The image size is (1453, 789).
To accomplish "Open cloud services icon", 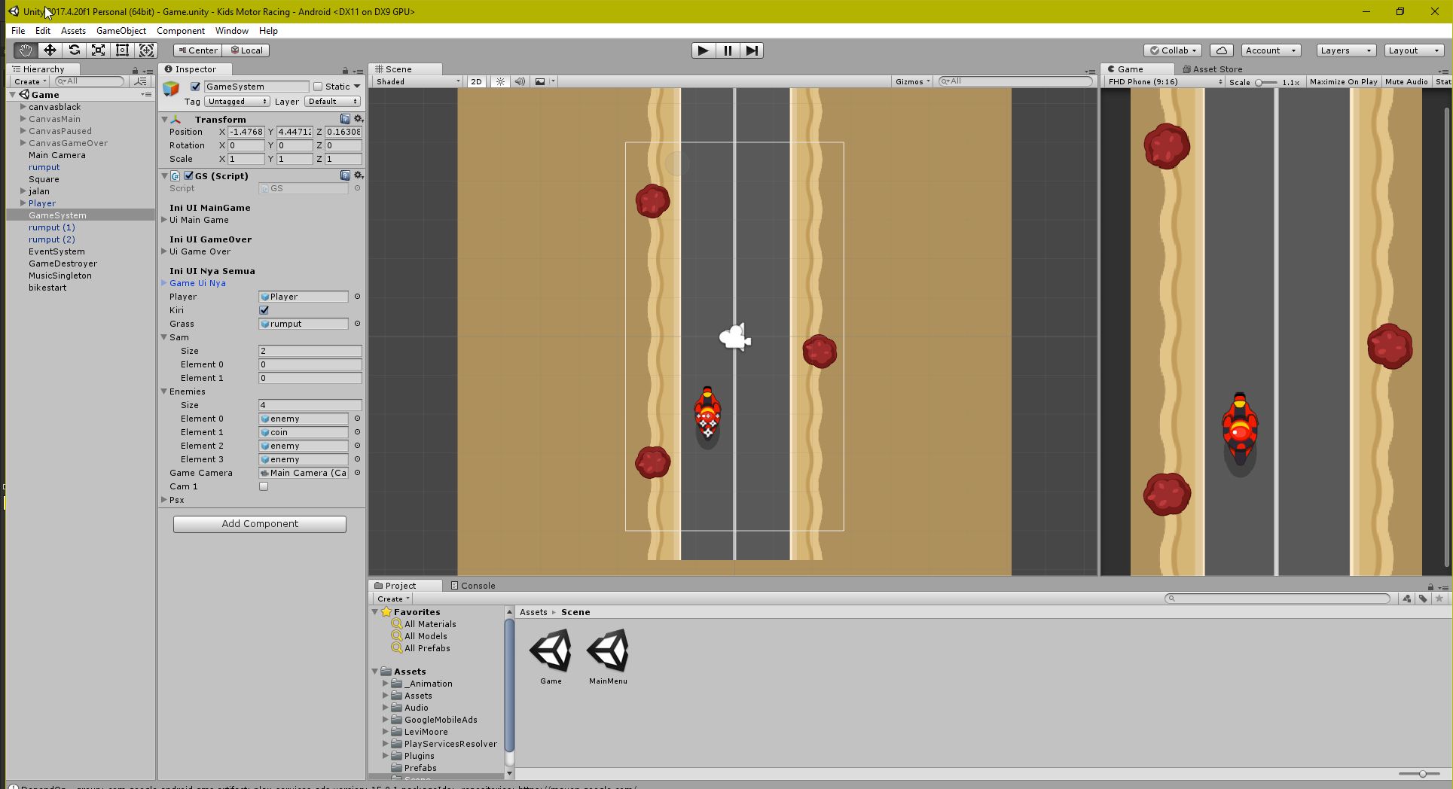I will [x=1222, y=50].
